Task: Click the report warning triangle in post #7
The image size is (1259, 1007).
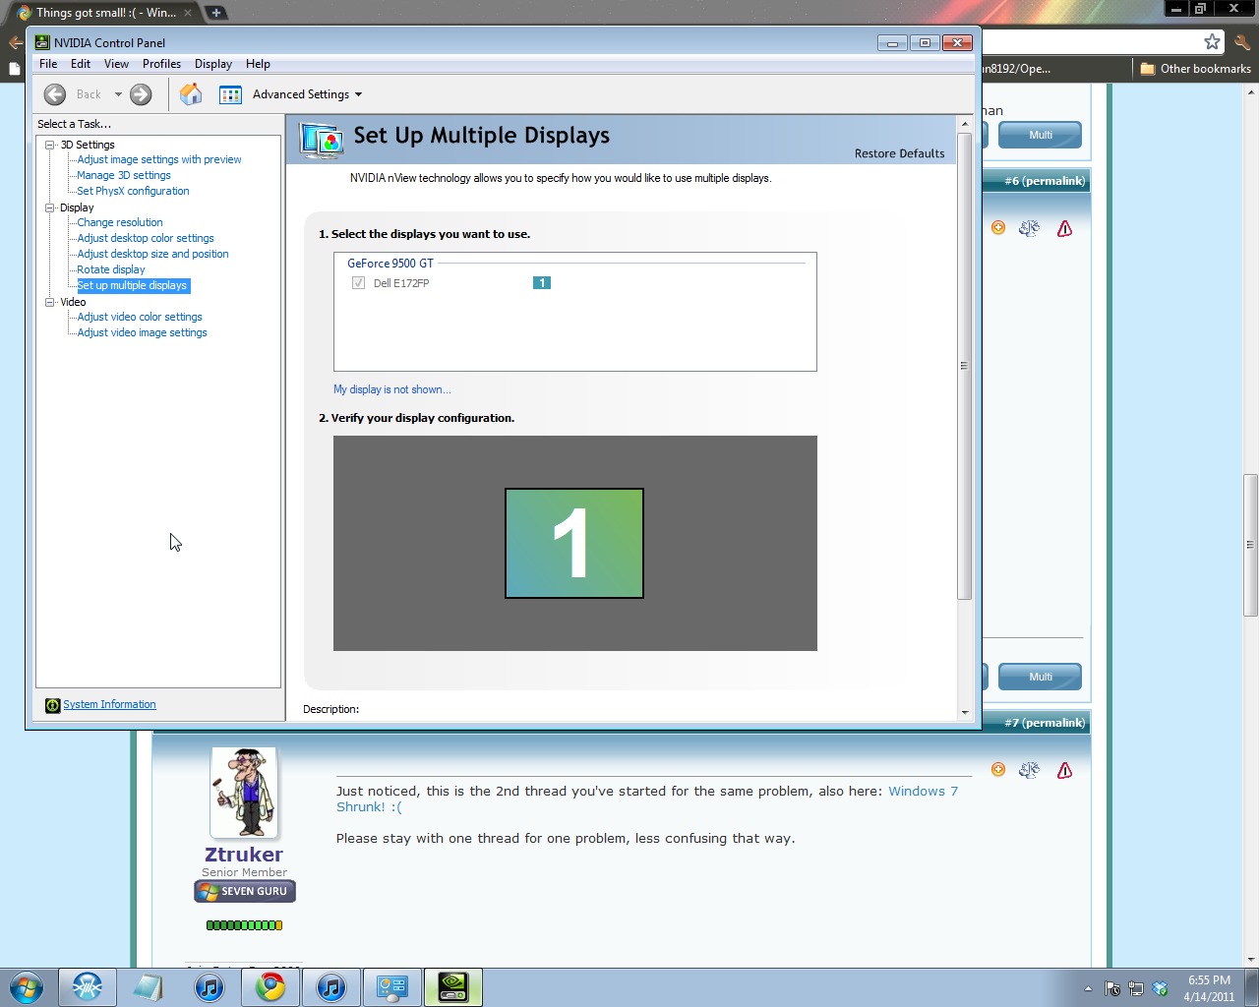Action: pyautogui.click(x=1064, y=770)
